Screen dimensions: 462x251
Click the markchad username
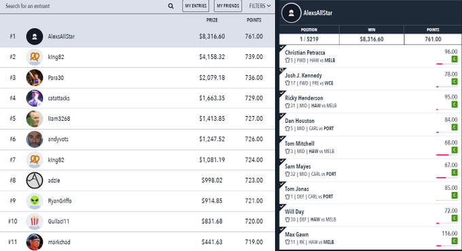(59, 242)
